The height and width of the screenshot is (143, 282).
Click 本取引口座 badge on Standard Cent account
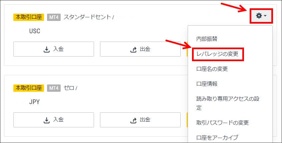pyautogui.click(x=28, y=17)
